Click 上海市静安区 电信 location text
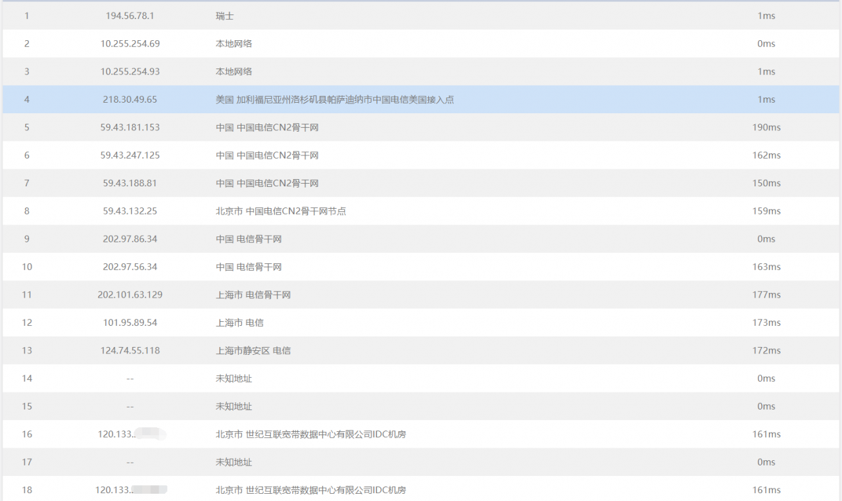Image resolution: width=842 pixels, height=501 pixels. [x=253, y=350]
